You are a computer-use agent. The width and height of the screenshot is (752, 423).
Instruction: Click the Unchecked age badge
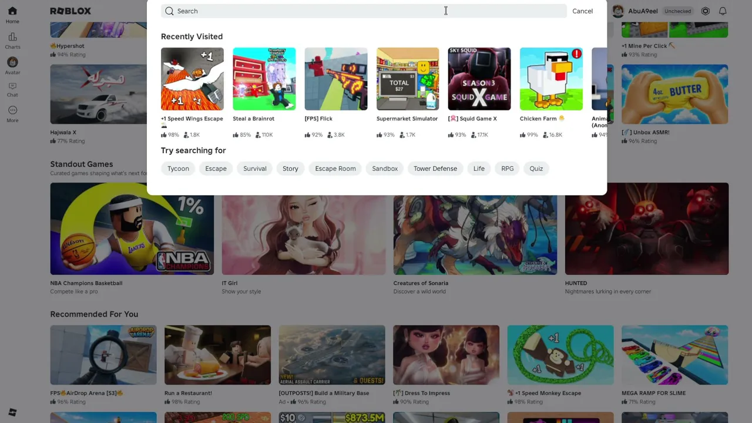tap(677, 11)
